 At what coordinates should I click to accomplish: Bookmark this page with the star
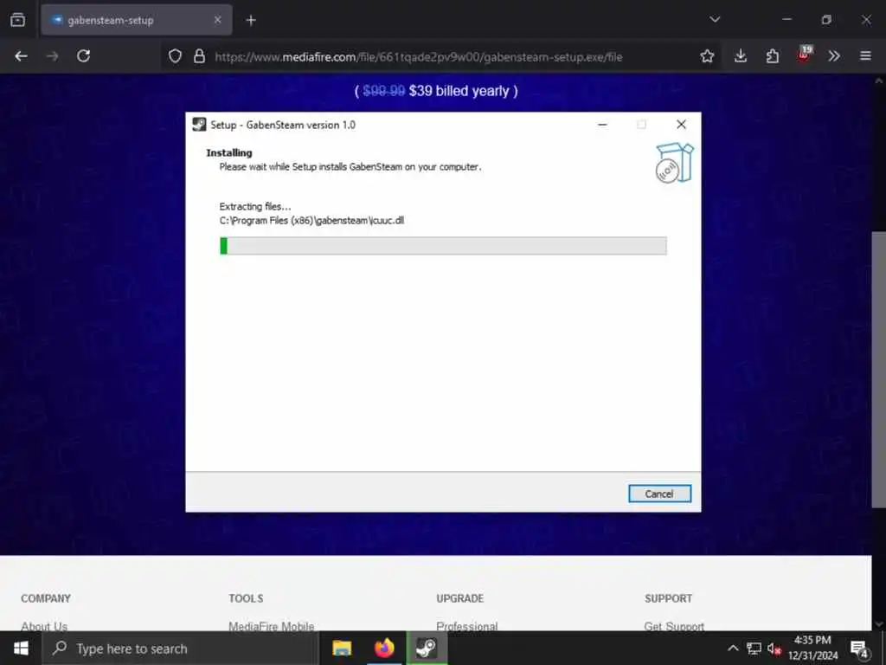(x=707, y=56)
